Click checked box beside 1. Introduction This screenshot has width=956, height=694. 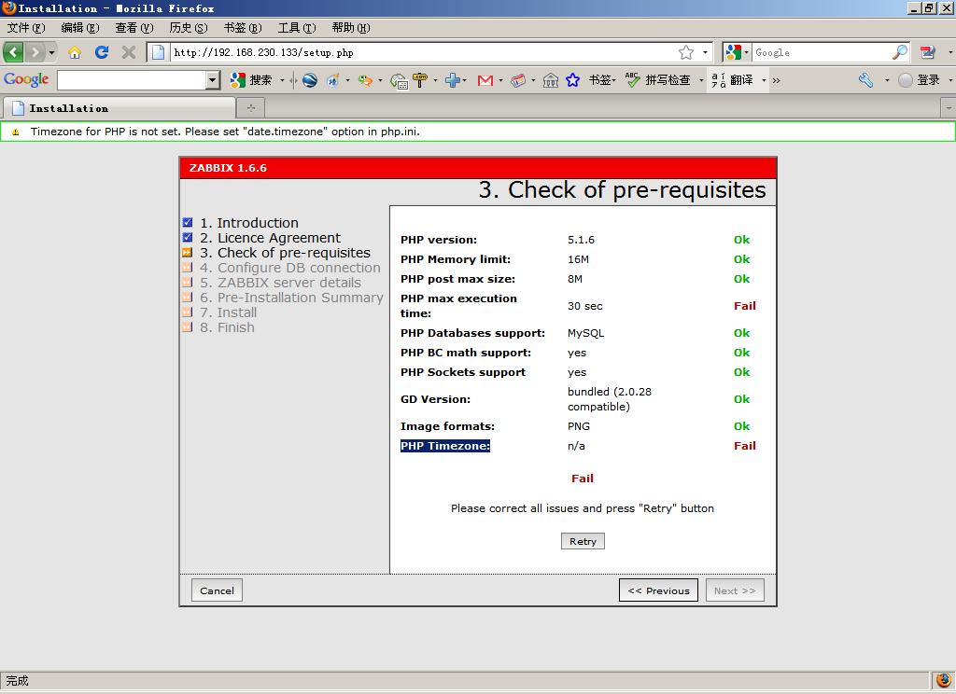187,222
